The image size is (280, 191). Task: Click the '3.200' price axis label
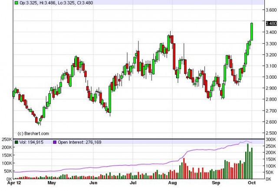click(271, 55)
